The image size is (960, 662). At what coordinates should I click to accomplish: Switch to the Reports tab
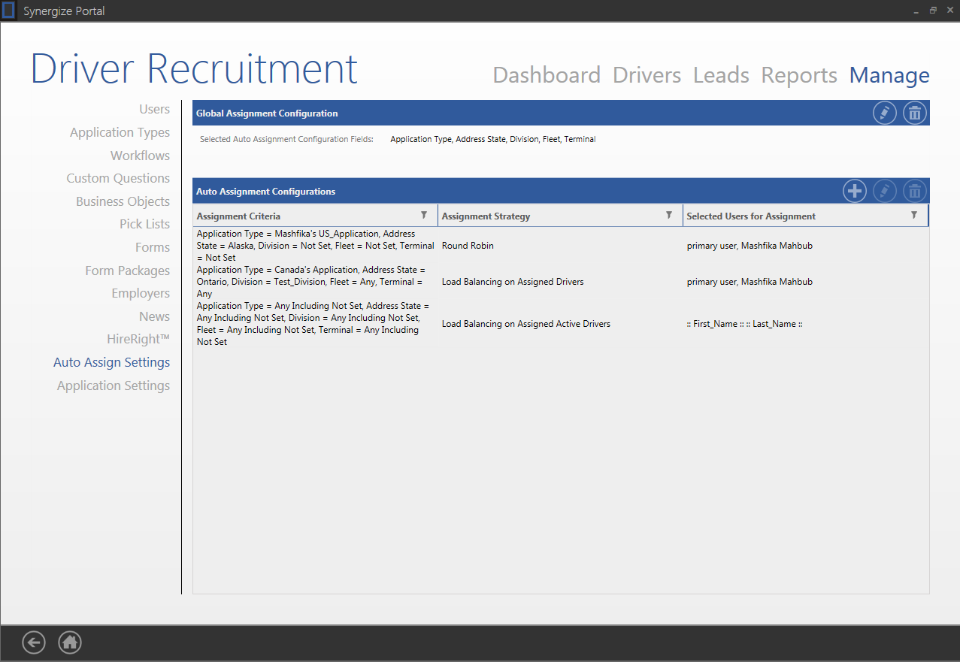pos(798,75)
